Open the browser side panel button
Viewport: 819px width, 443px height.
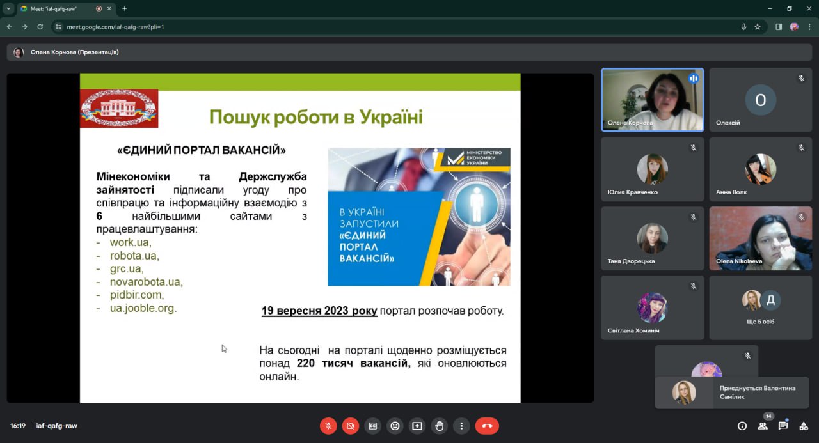(x=779, y=27)
